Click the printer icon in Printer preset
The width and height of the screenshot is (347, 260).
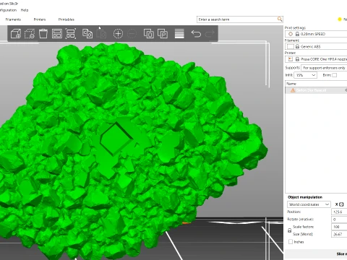(x=291, y=59)
